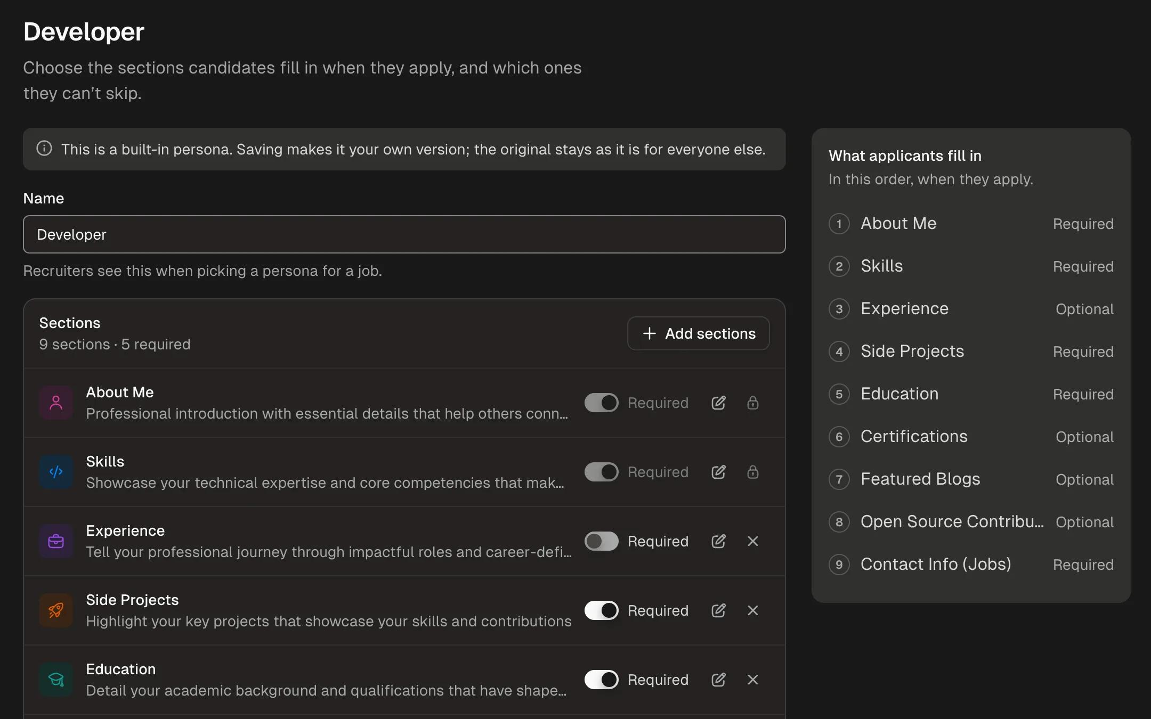Click the Experience briefcase icon
This screenshot has height=719, width=1151.
click(x=56, y=541)
